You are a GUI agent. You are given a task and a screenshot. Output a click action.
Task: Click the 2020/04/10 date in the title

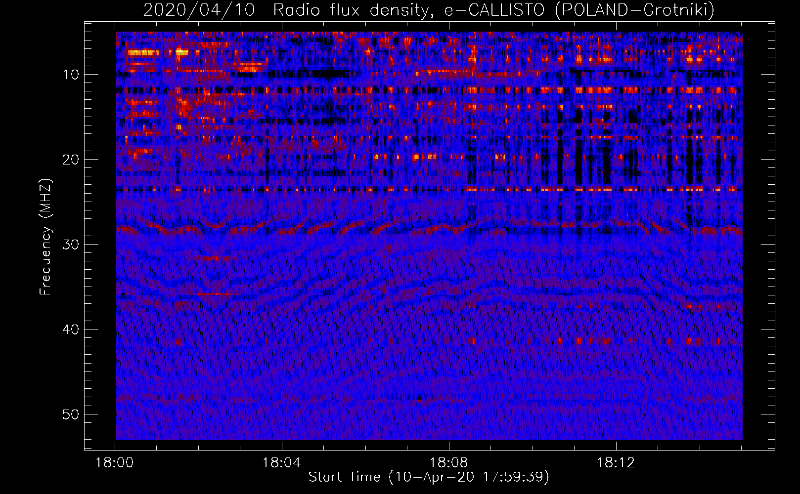pos(199,10)
